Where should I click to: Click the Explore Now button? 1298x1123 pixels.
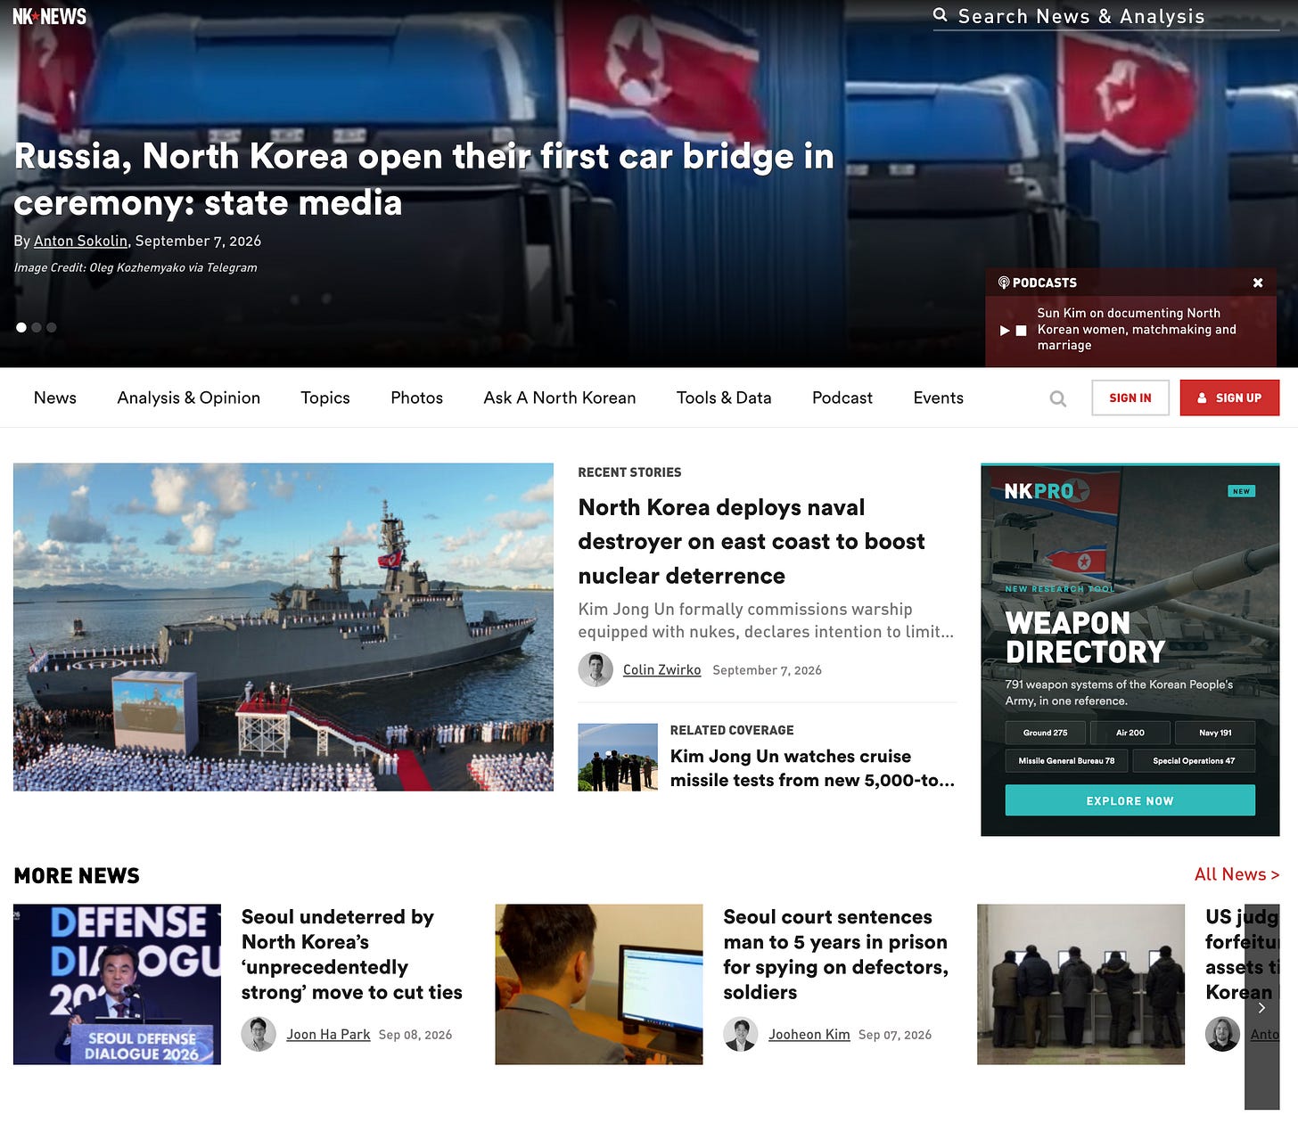tap(1130, 800)
